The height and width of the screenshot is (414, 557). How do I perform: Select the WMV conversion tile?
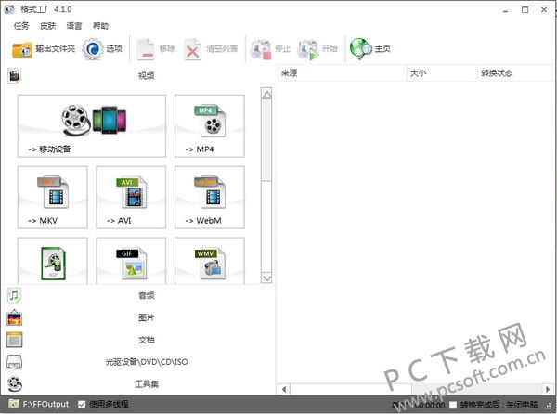(210, 261)
